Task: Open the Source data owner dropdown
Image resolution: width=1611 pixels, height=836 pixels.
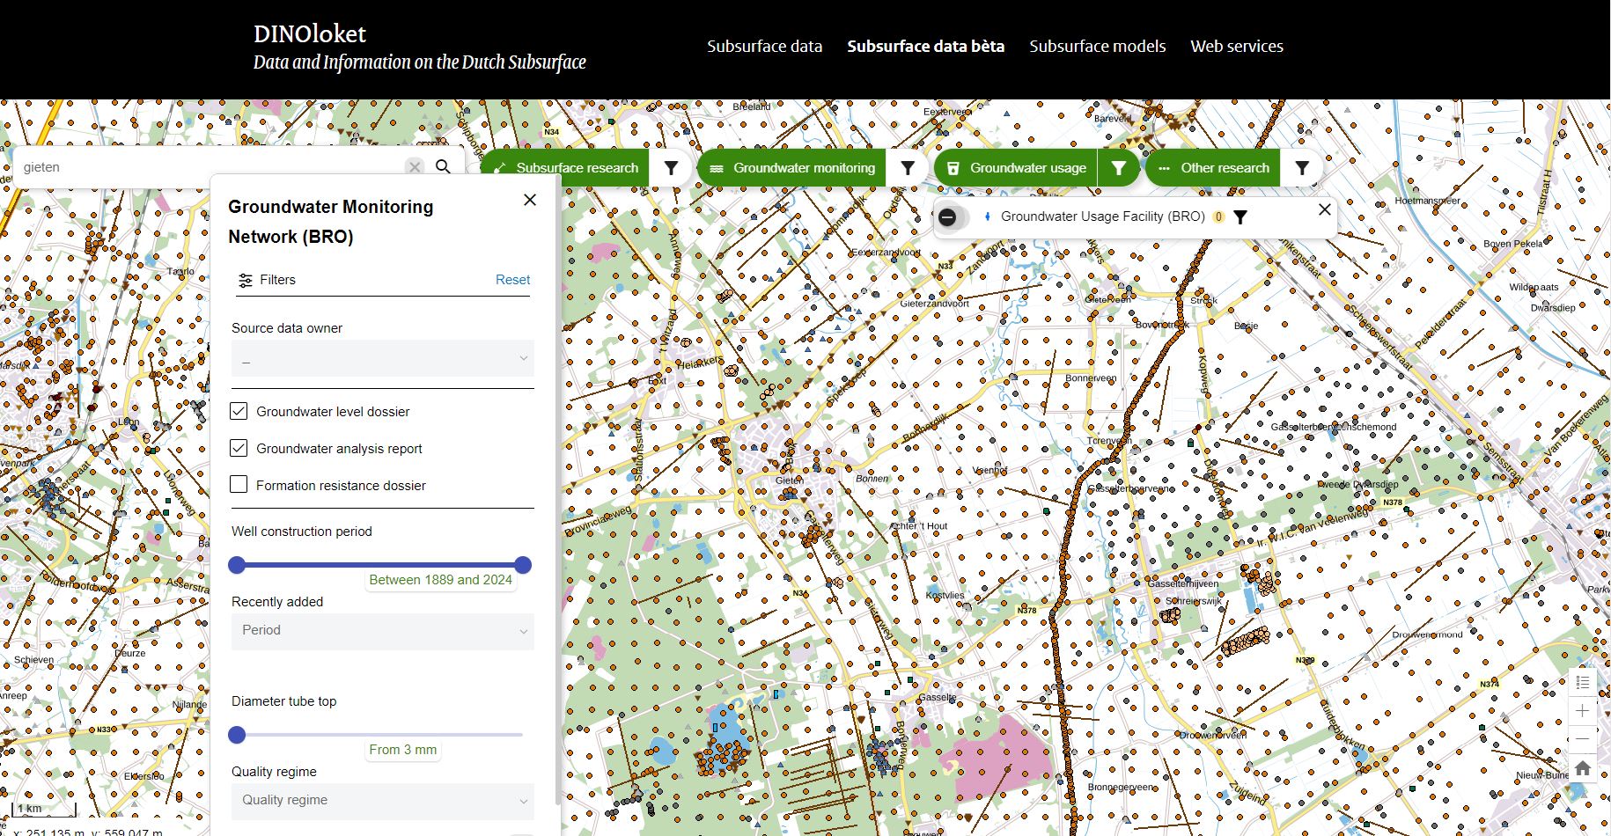Action: coord(382,359)
